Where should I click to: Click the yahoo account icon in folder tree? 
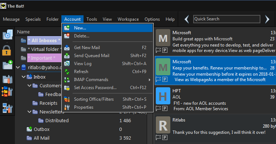(24, 67)
